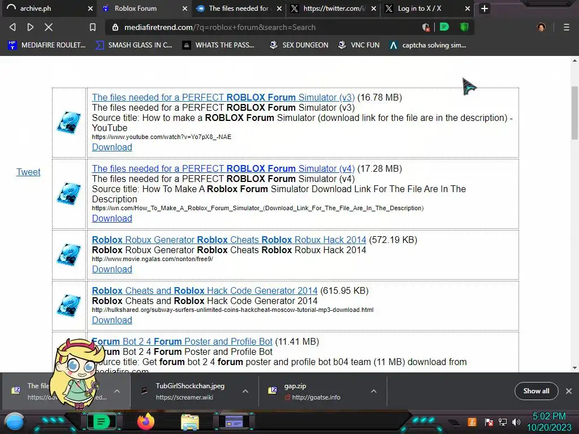
Task: Bookmark this page with the bookmark icon
Action: (93, 27)
